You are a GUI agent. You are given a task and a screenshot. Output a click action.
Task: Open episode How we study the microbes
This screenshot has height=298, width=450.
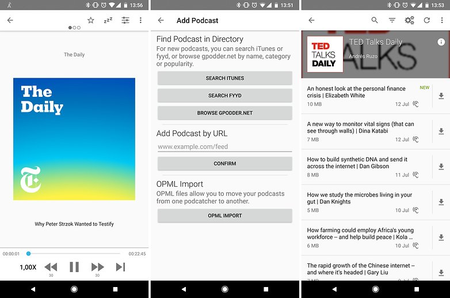(x=367, y=202)
